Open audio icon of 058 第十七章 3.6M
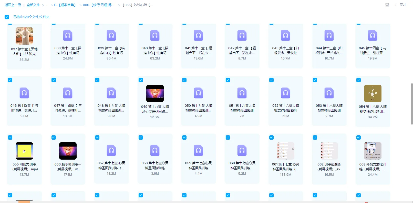The width and height of the screenshot is (413, 203). pyautogui.click(x=155, y=150)
